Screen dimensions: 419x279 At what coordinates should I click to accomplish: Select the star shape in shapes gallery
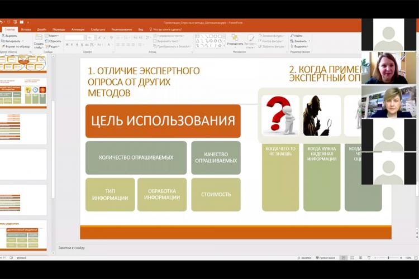pyautogui.click(x=220, y=46)
